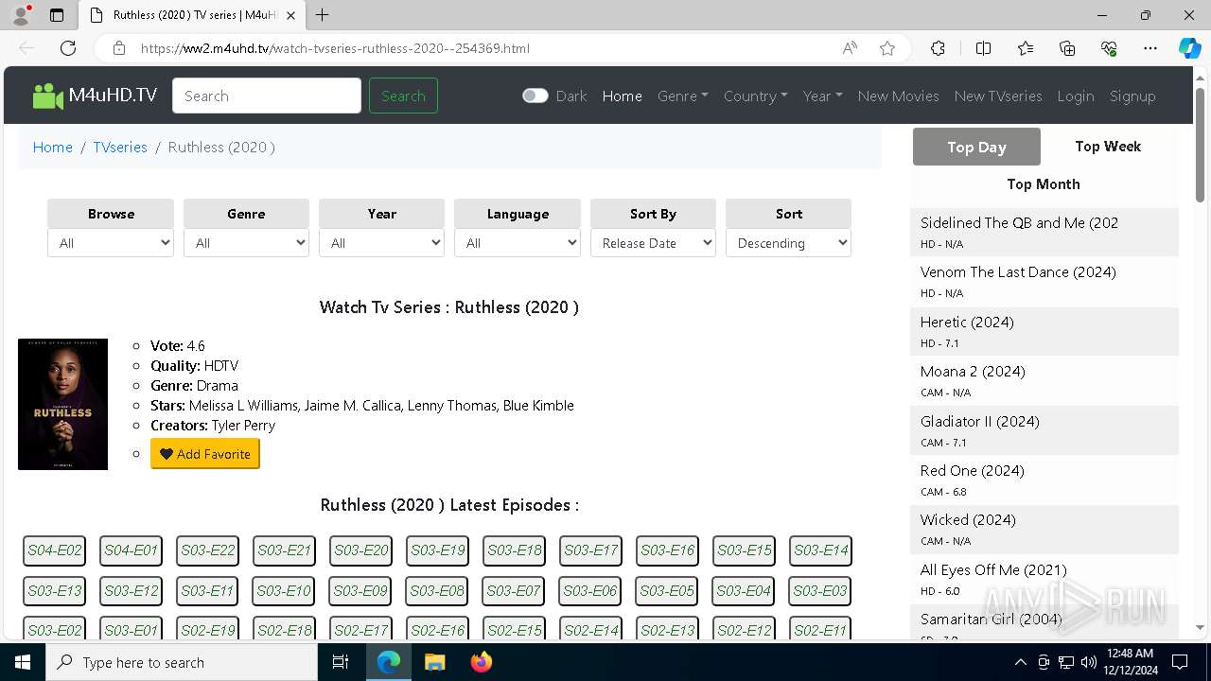Open New TVseries page
The image size is (1211, 681).
[998, 96]
